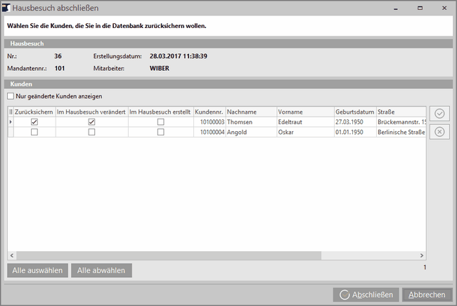
Task: Uncheck Zurücksichern for customer Thomsen
Action: click(34, 122)
